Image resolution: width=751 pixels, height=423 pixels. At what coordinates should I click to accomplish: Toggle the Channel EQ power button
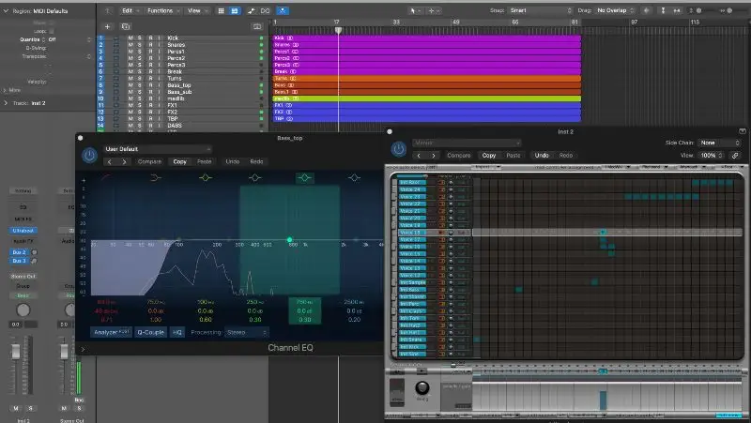(89, 155)
